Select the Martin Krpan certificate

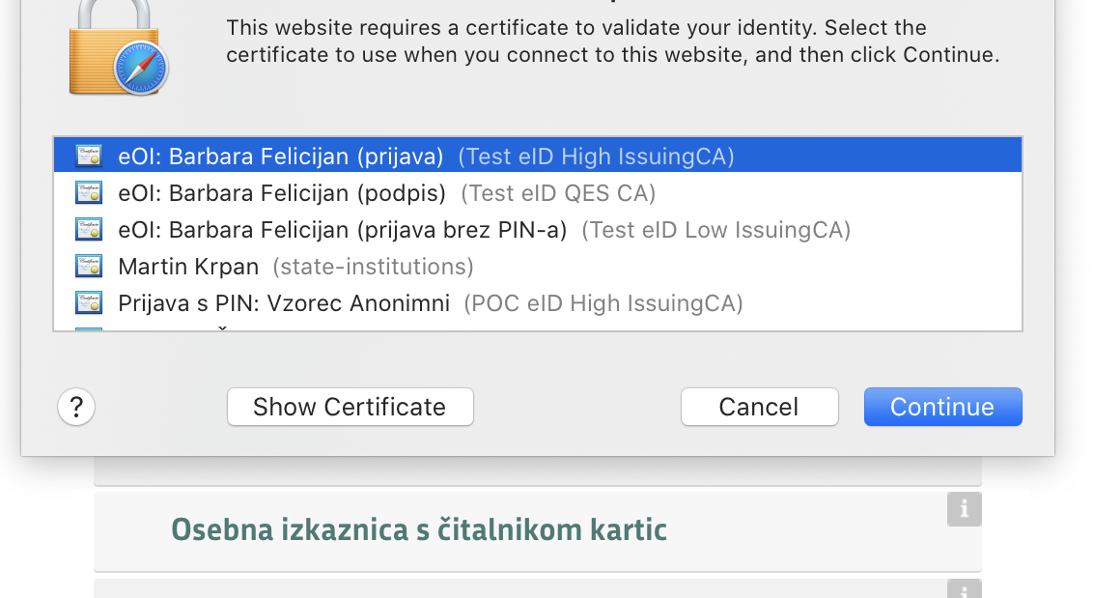coord(538,267)
